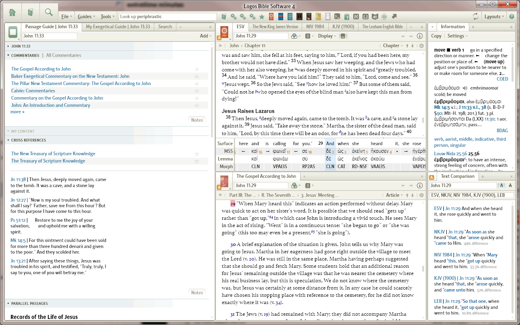520x325 pixels.
Task: Click the command box 'Look up periphrastic' field
Action: pyautogui.click(x=168, y=17)
